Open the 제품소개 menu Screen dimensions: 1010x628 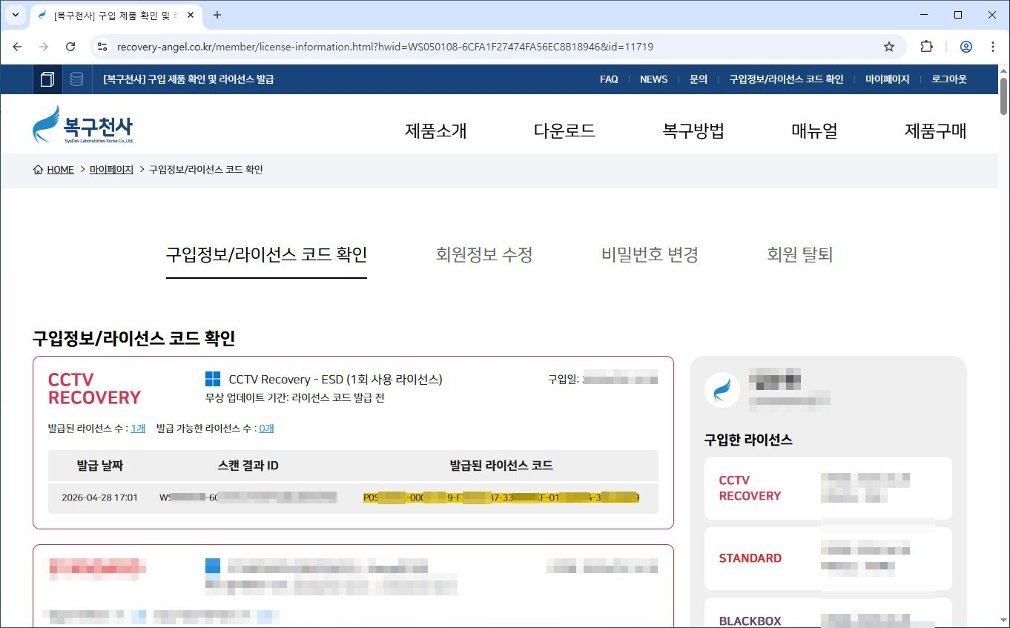click(435, 131)
